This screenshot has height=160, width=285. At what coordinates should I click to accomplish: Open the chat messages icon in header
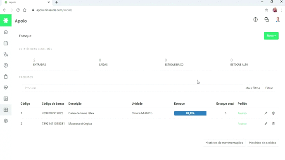pos(267,20)
